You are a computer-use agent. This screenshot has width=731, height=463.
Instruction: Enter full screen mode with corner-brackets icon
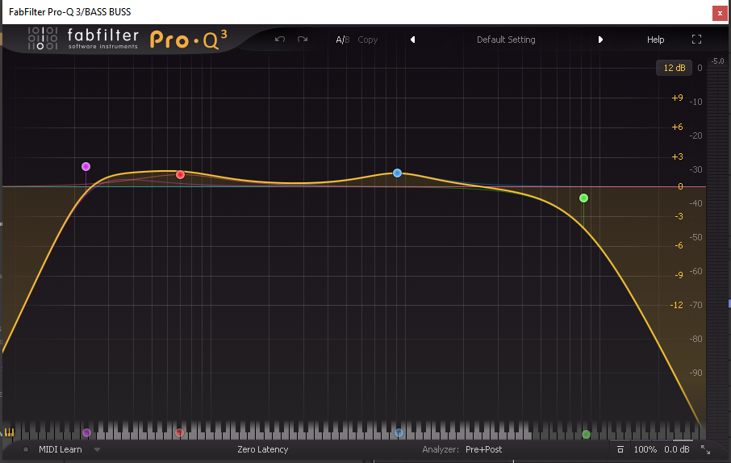click(696, 40)
